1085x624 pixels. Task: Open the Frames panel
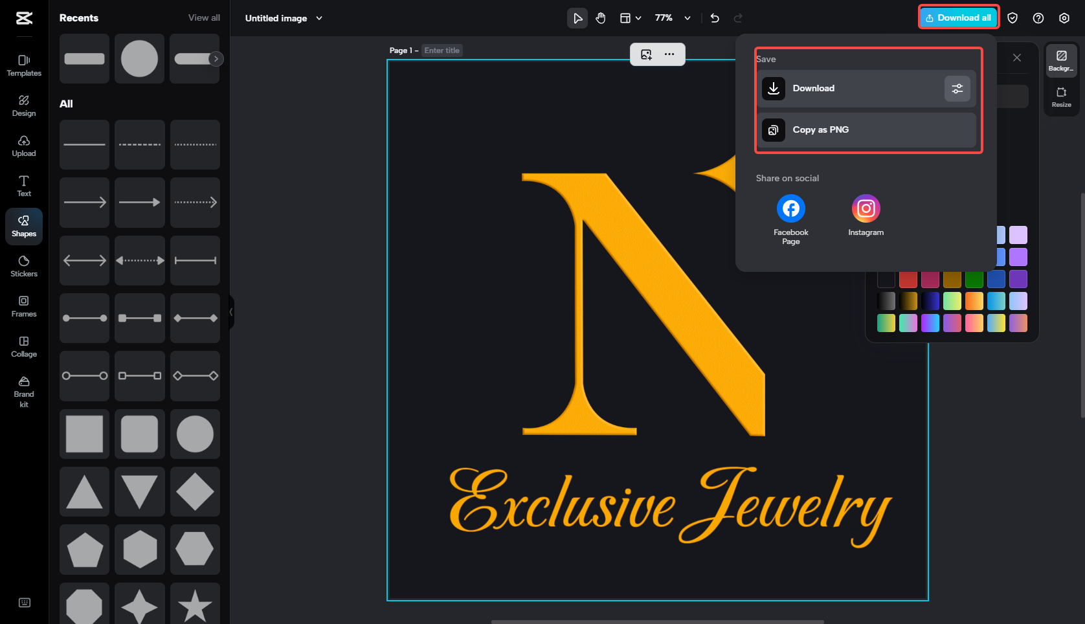(x=23, y=306)
